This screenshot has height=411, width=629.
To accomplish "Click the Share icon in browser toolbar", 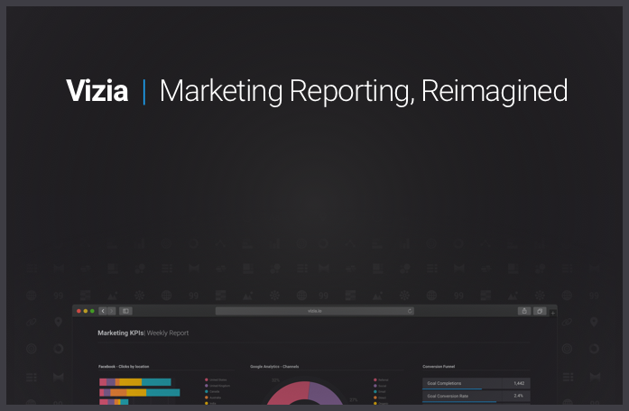I will click(x=523, y=311).
